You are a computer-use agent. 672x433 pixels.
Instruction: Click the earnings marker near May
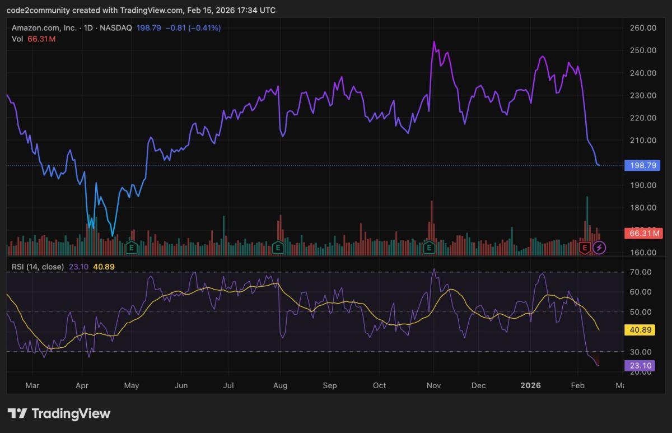tap(132, 246)
